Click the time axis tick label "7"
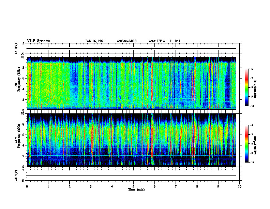 click(176, 186)
